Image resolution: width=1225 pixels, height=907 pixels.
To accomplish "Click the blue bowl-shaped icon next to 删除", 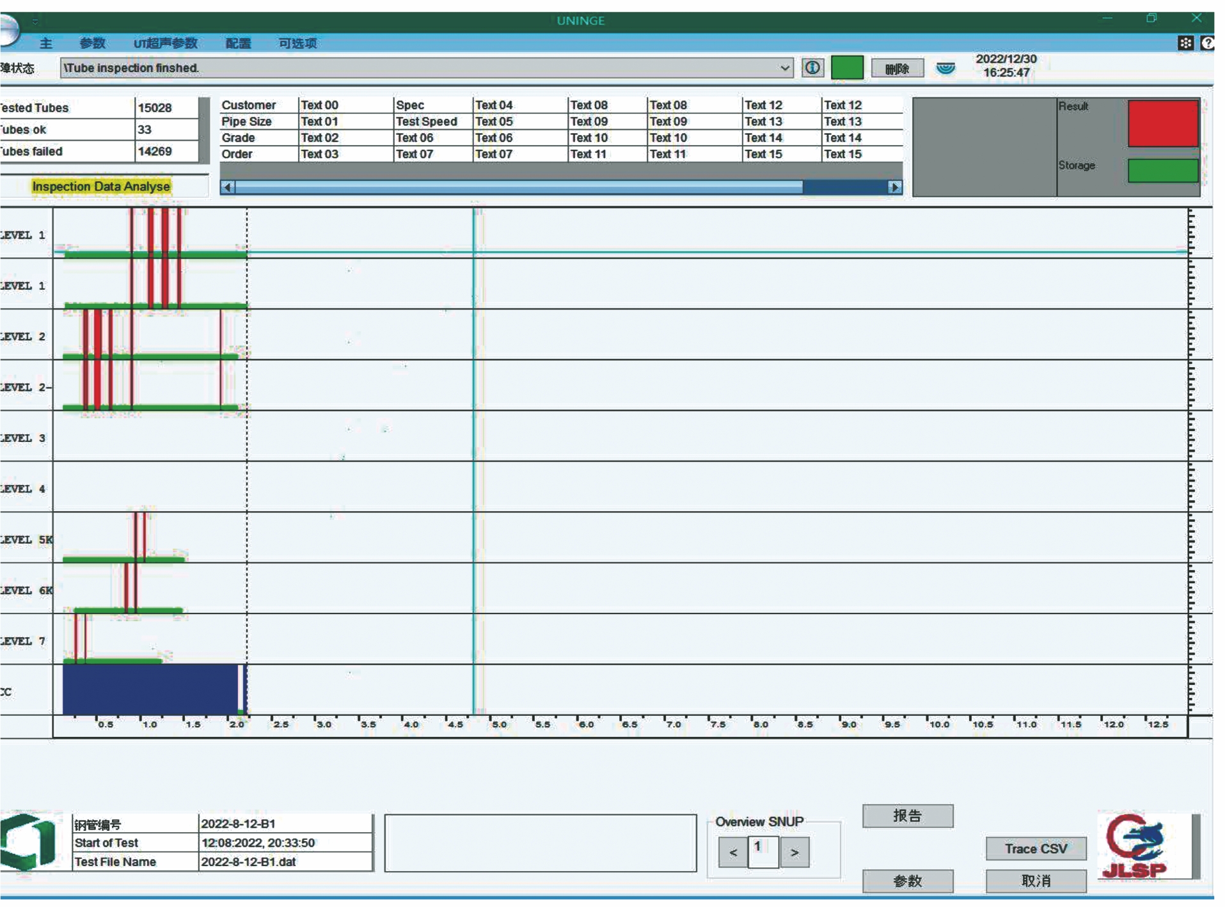I will [945, 68].
